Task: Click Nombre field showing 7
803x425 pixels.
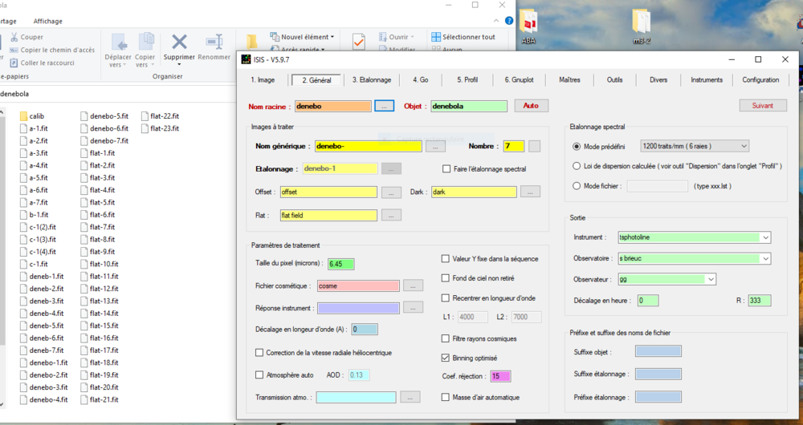Action: click(514, 146)
